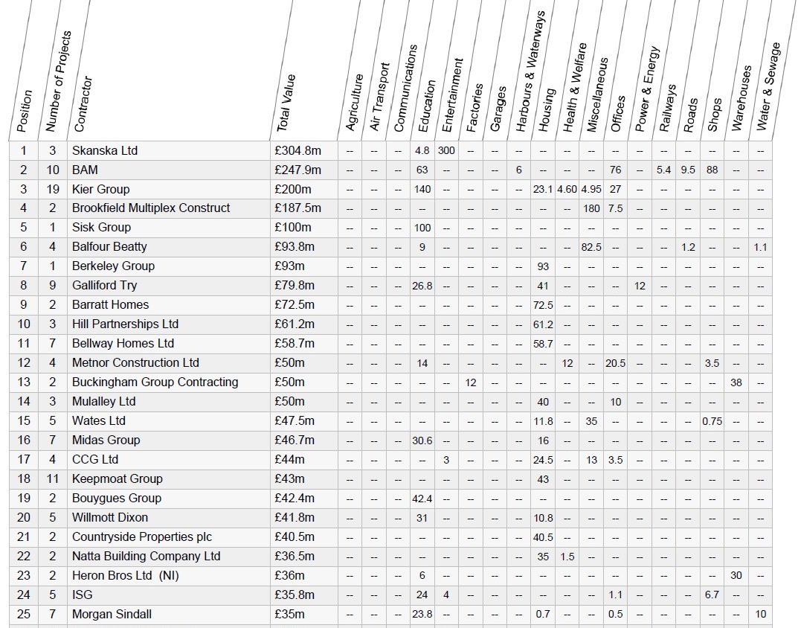Select the 26.8 Education value for Galliford Try

pos(422,286)
